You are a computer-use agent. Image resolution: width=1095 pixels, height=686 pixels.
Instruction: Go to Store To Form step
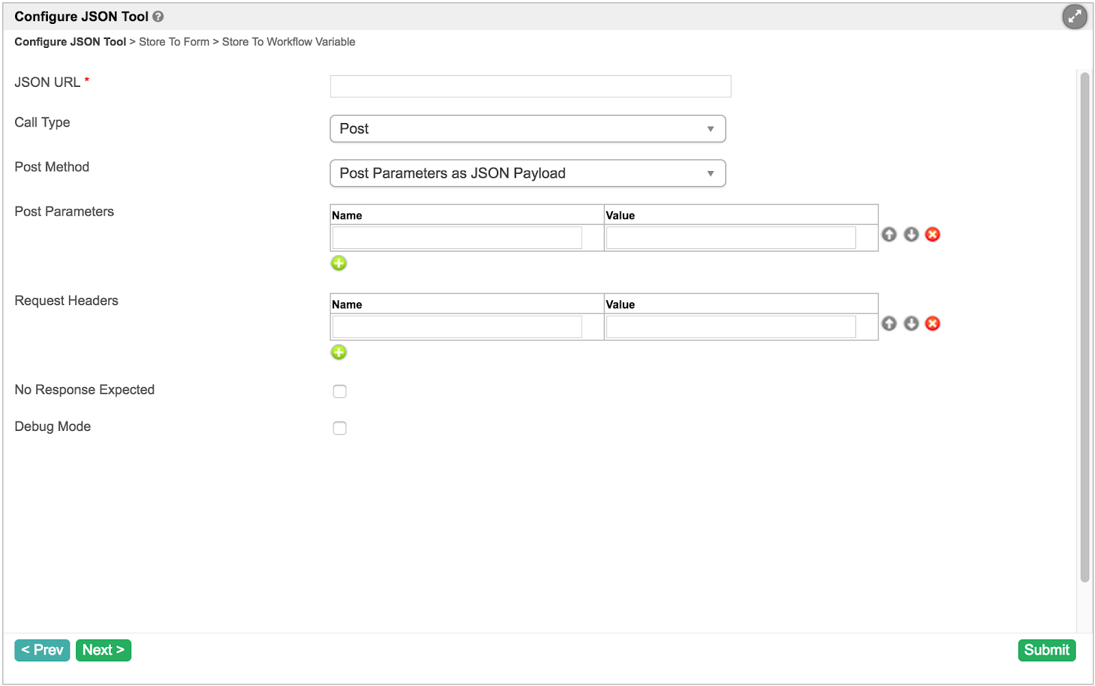pyautogui.click(x=174, y=42)
